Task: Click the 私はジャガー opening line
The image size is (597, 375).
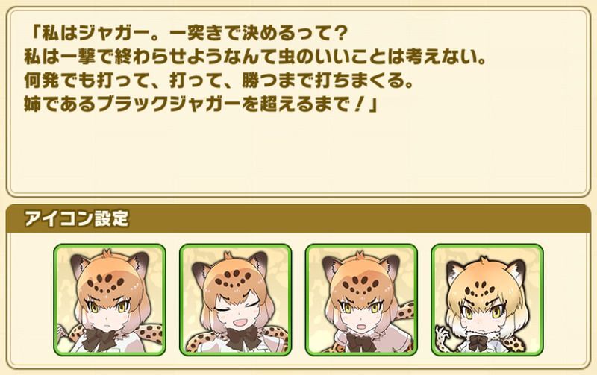Action: pos(188,34)
